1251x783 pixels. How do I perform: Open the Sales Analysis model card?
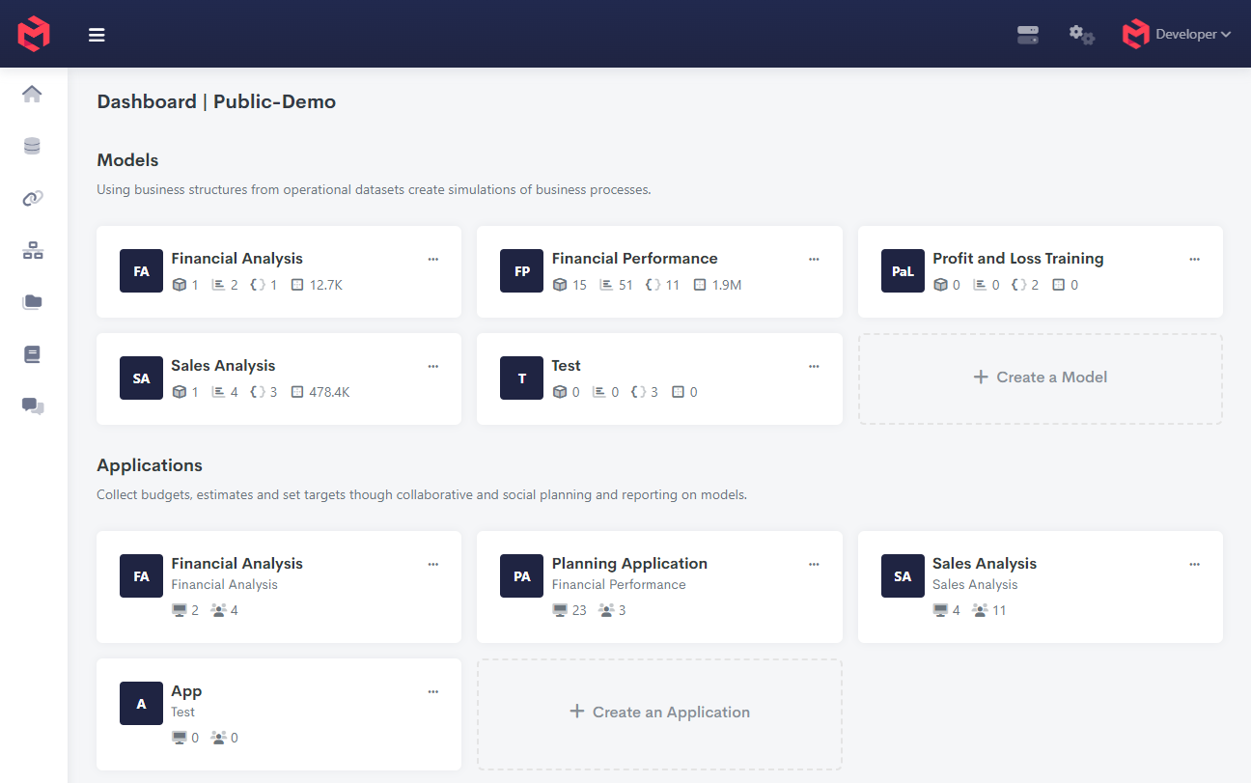[223, 366]
